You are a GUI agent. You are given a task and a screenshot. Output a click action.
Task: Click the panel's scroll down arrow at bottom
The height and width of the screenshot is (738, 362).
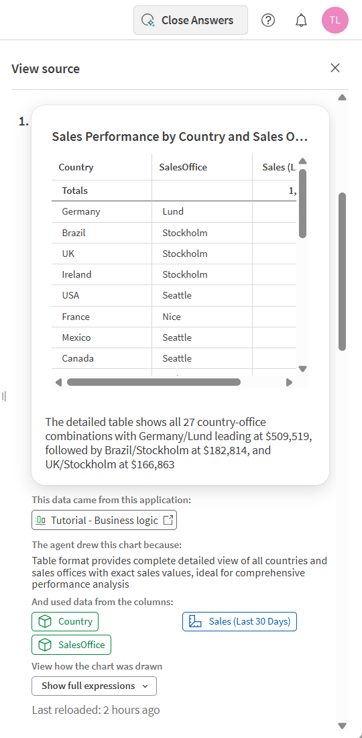(343, 726)
